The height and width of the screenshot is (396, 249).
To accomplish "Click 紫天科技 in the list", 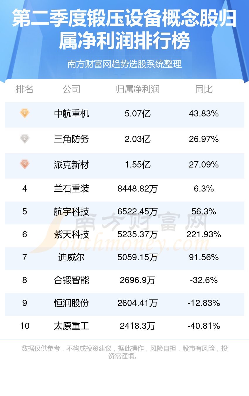I will click(x=71, y=234).
